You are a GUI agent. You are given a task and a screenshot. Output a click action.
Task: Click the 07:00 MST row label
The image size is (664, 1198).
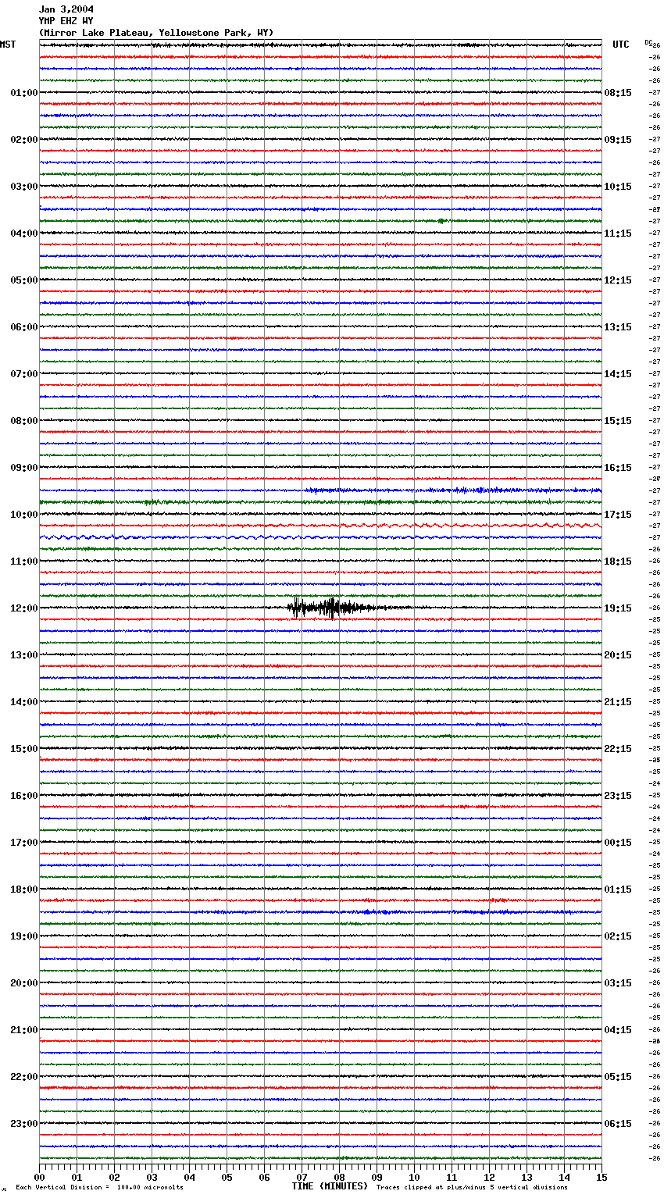[23, 374]
